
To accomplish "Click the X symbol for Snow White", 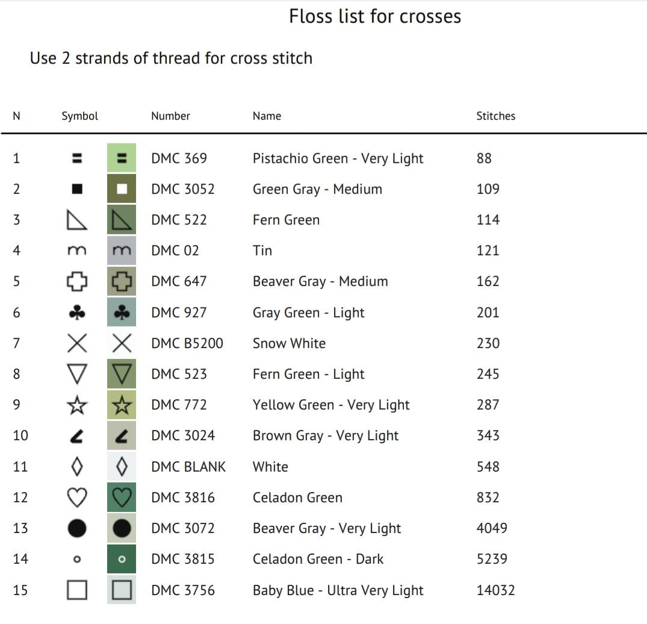I will pyautogui.click(x=77, y=343).
